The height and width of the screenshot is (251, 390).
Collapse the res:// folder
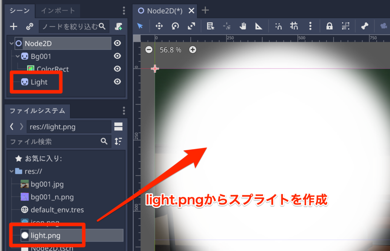(11, 171)
